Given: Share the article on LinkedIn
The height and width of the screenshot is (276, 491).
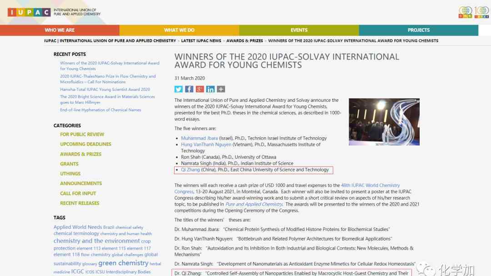Looking at the screenshot, I should click(x=210, y=89).
